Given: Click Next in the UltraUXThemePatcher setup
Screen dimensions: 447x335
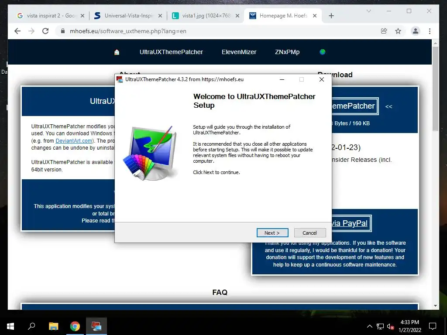Looking at the screenshot, I should 272,233.
